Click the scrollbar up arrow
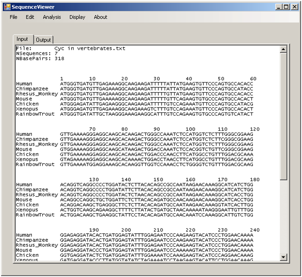Screen dimensions: 302x277 (x=283, y=49)
